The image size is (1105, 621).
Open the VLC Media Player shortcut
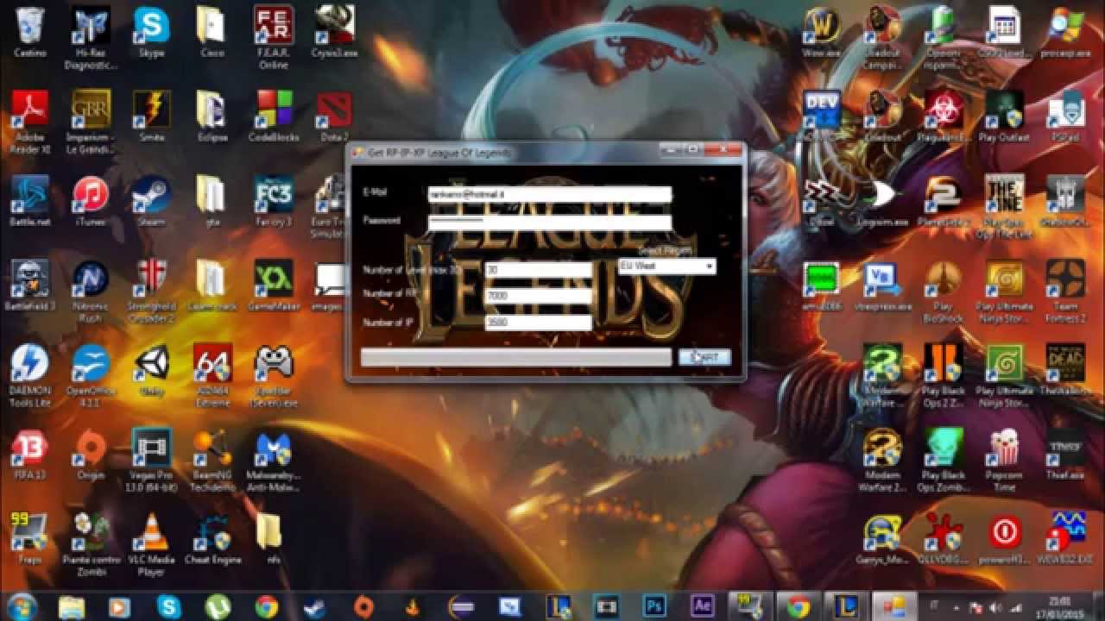pos(151,544)
